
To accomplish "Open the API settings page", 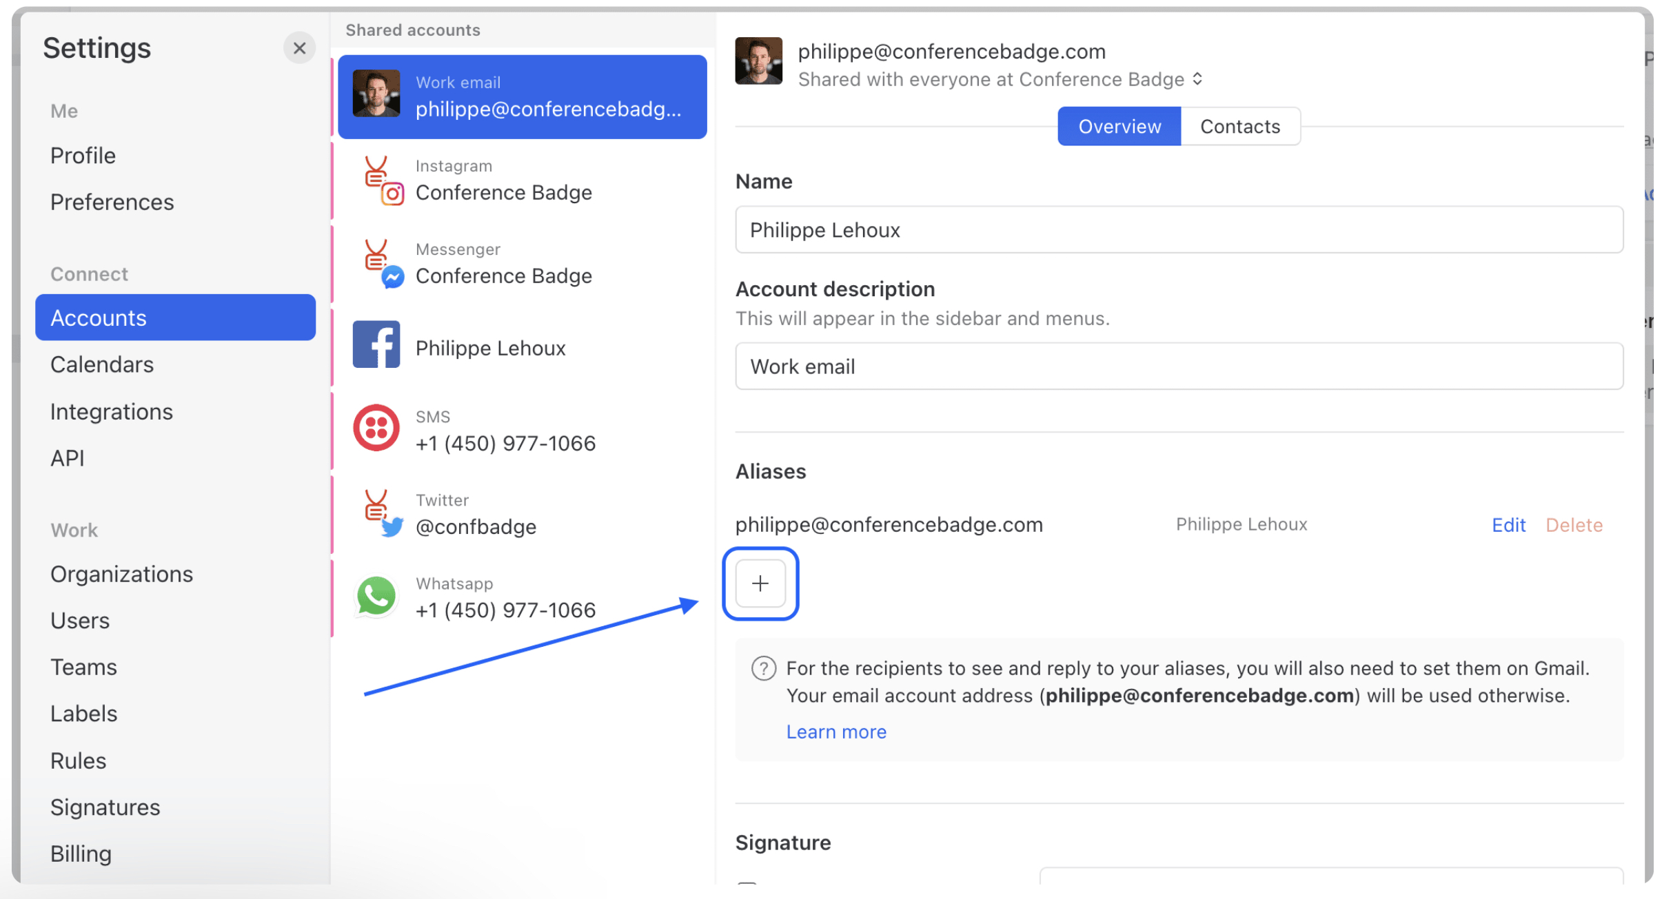I will point(68,458).
